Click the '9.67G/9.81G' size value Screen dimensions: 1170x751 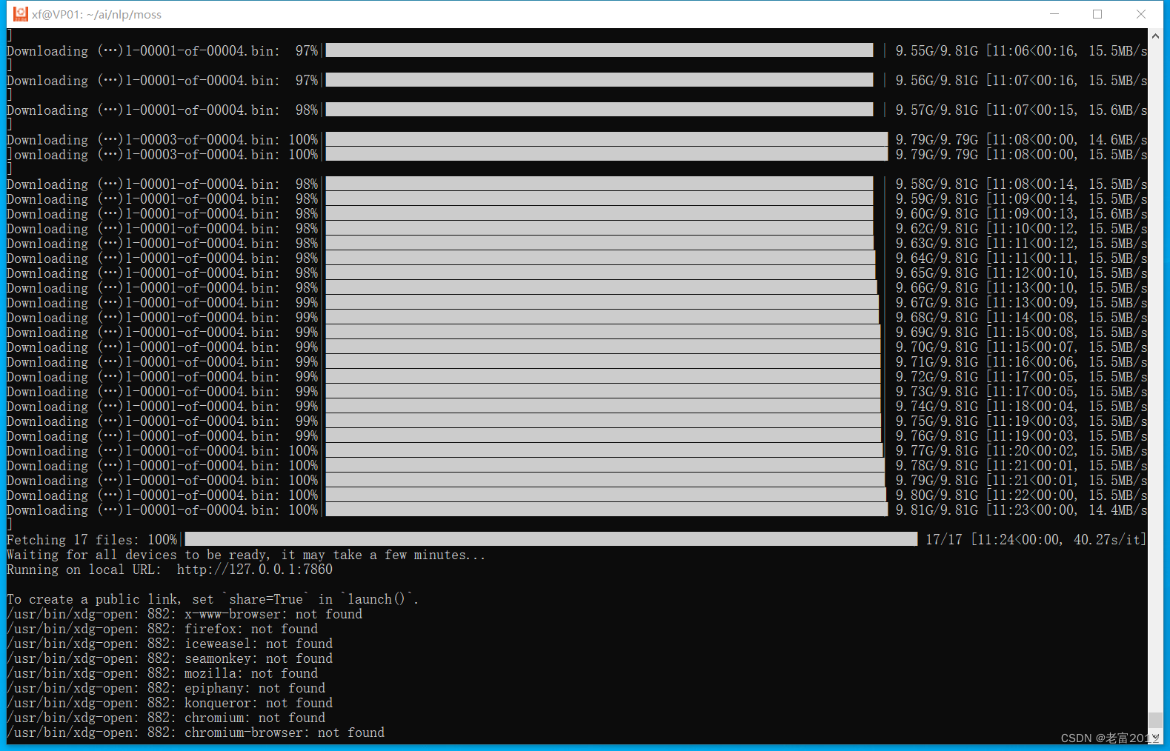coord(937,303)
